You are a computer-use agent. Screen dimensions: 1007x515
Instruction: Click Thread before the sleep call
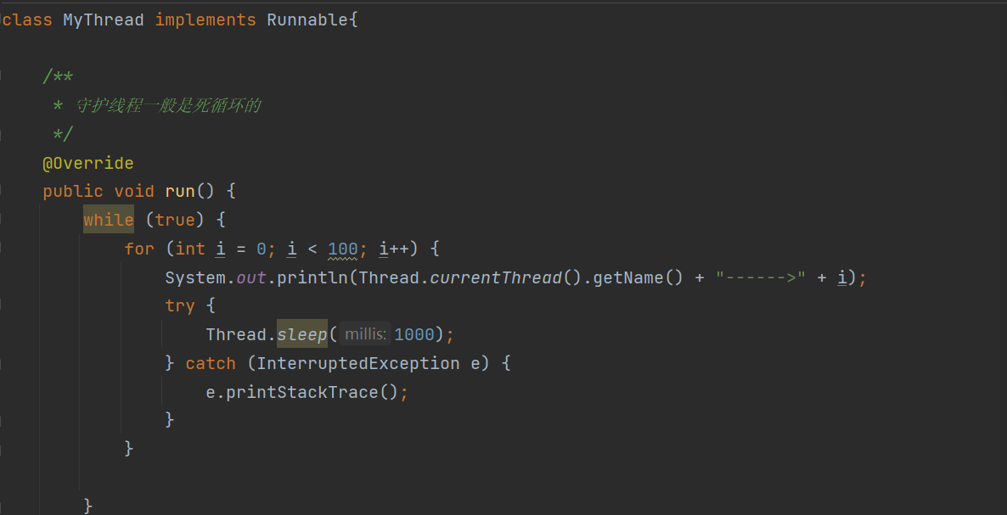pos(236,334)
